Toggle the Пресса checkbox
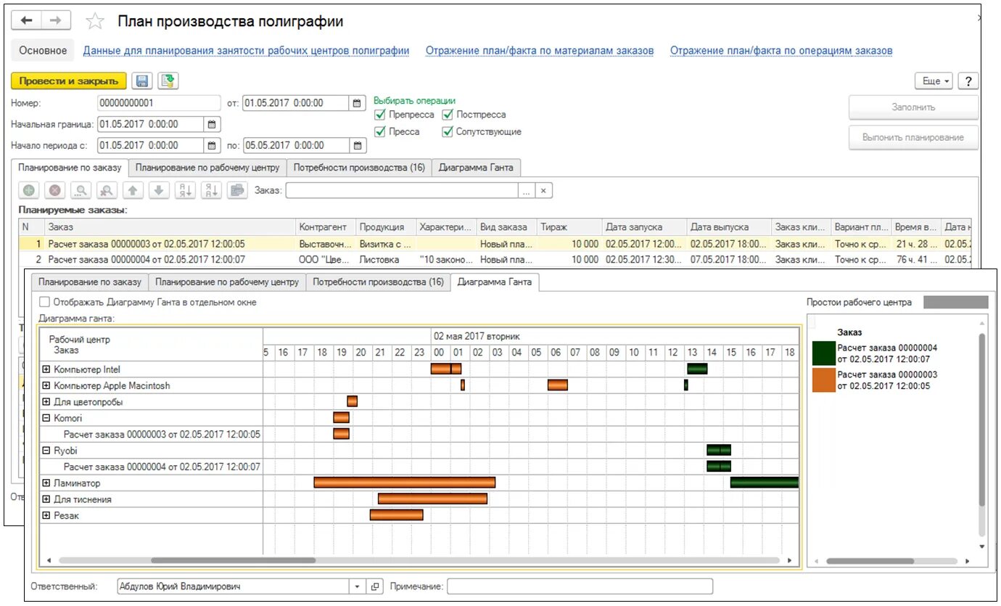 (380, 132)
